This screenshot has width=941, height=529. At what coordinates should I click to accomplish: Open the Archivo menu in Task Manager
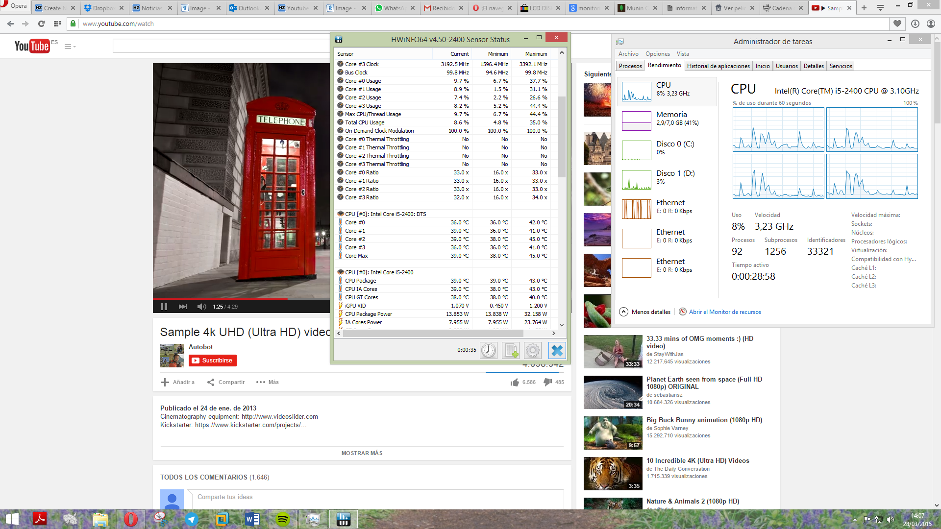tap(628, 54)
